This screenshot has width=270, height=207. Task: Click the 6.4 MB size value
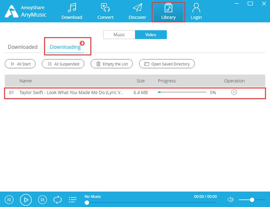coord(140,93)
